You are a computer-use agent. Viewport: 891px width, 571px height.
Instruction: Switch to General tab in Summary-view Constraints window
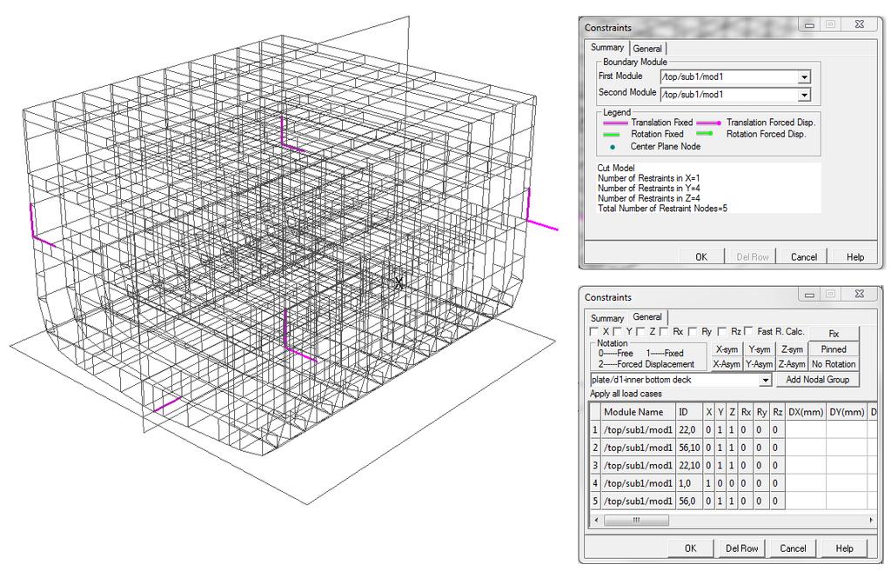click(647, 49)
